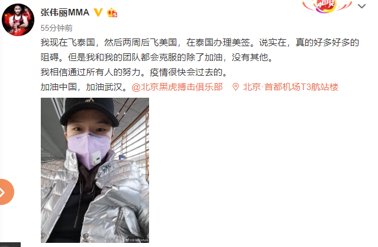The image size is (378, 247).
Task: Open the 北京·首都机场T3航站楼 location link
Action: pyautogui.click(x=290, y=87)
